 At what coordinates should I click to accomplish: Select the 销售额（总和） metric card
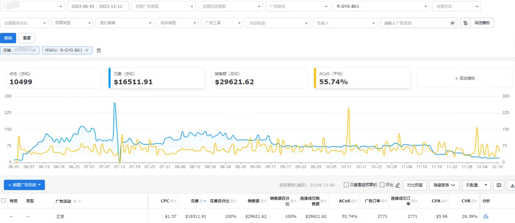coord(259,78)
